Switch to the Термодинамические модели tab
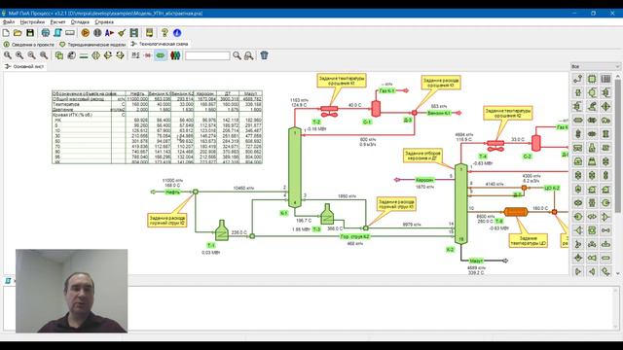Image resolution: width=623 pixels, height=350 pixels. point(92,45)
